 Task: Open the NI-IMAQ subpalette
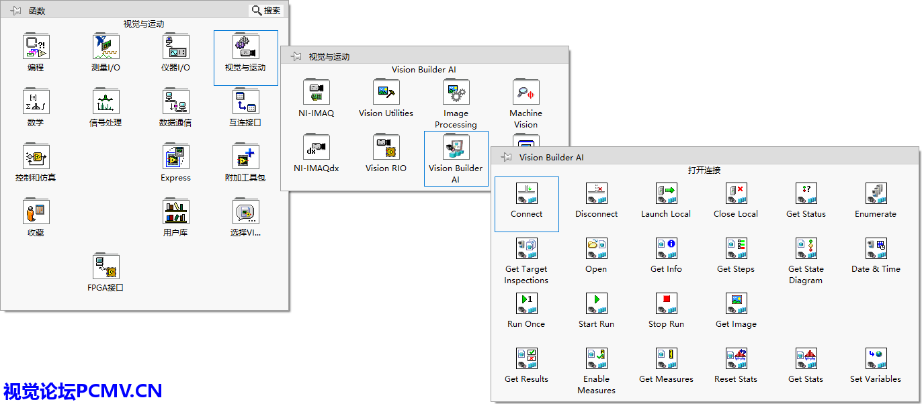point(316,93)
